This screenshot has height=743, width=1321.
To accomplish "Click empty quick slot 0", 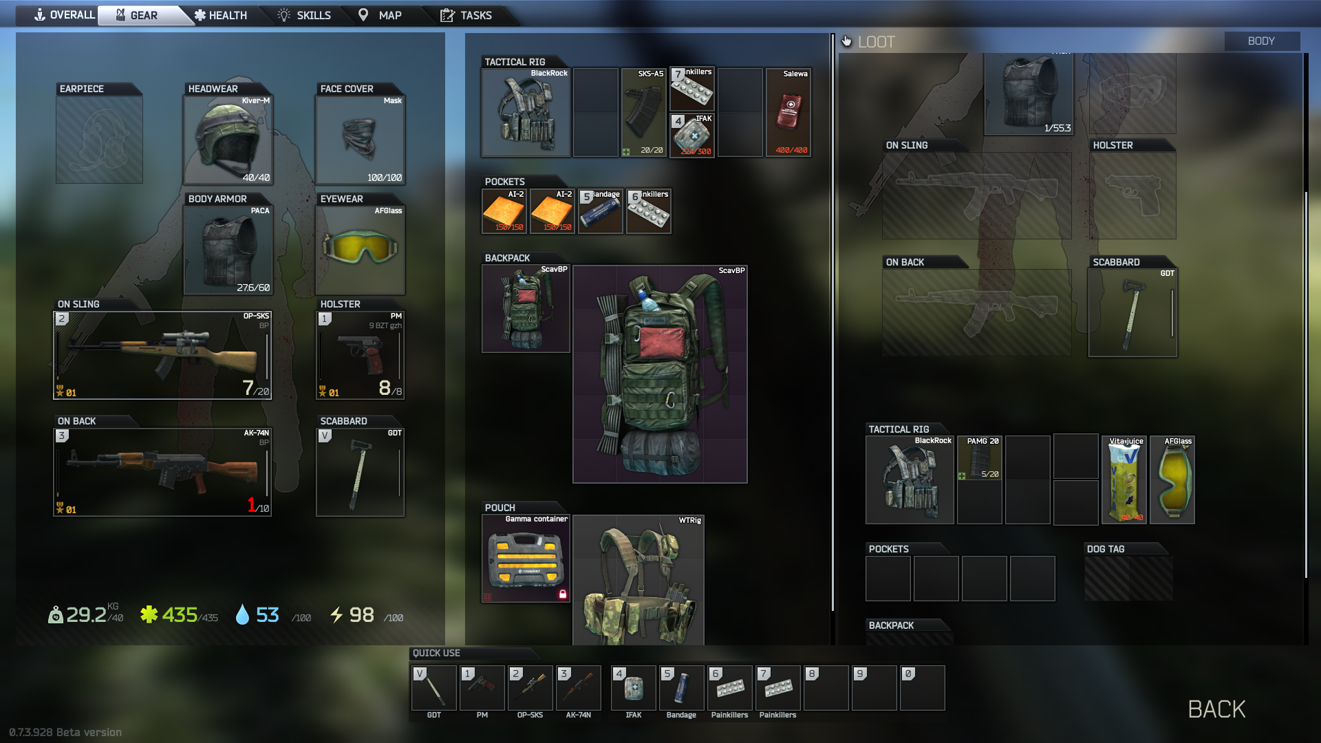I will click(x=923, y=688).
